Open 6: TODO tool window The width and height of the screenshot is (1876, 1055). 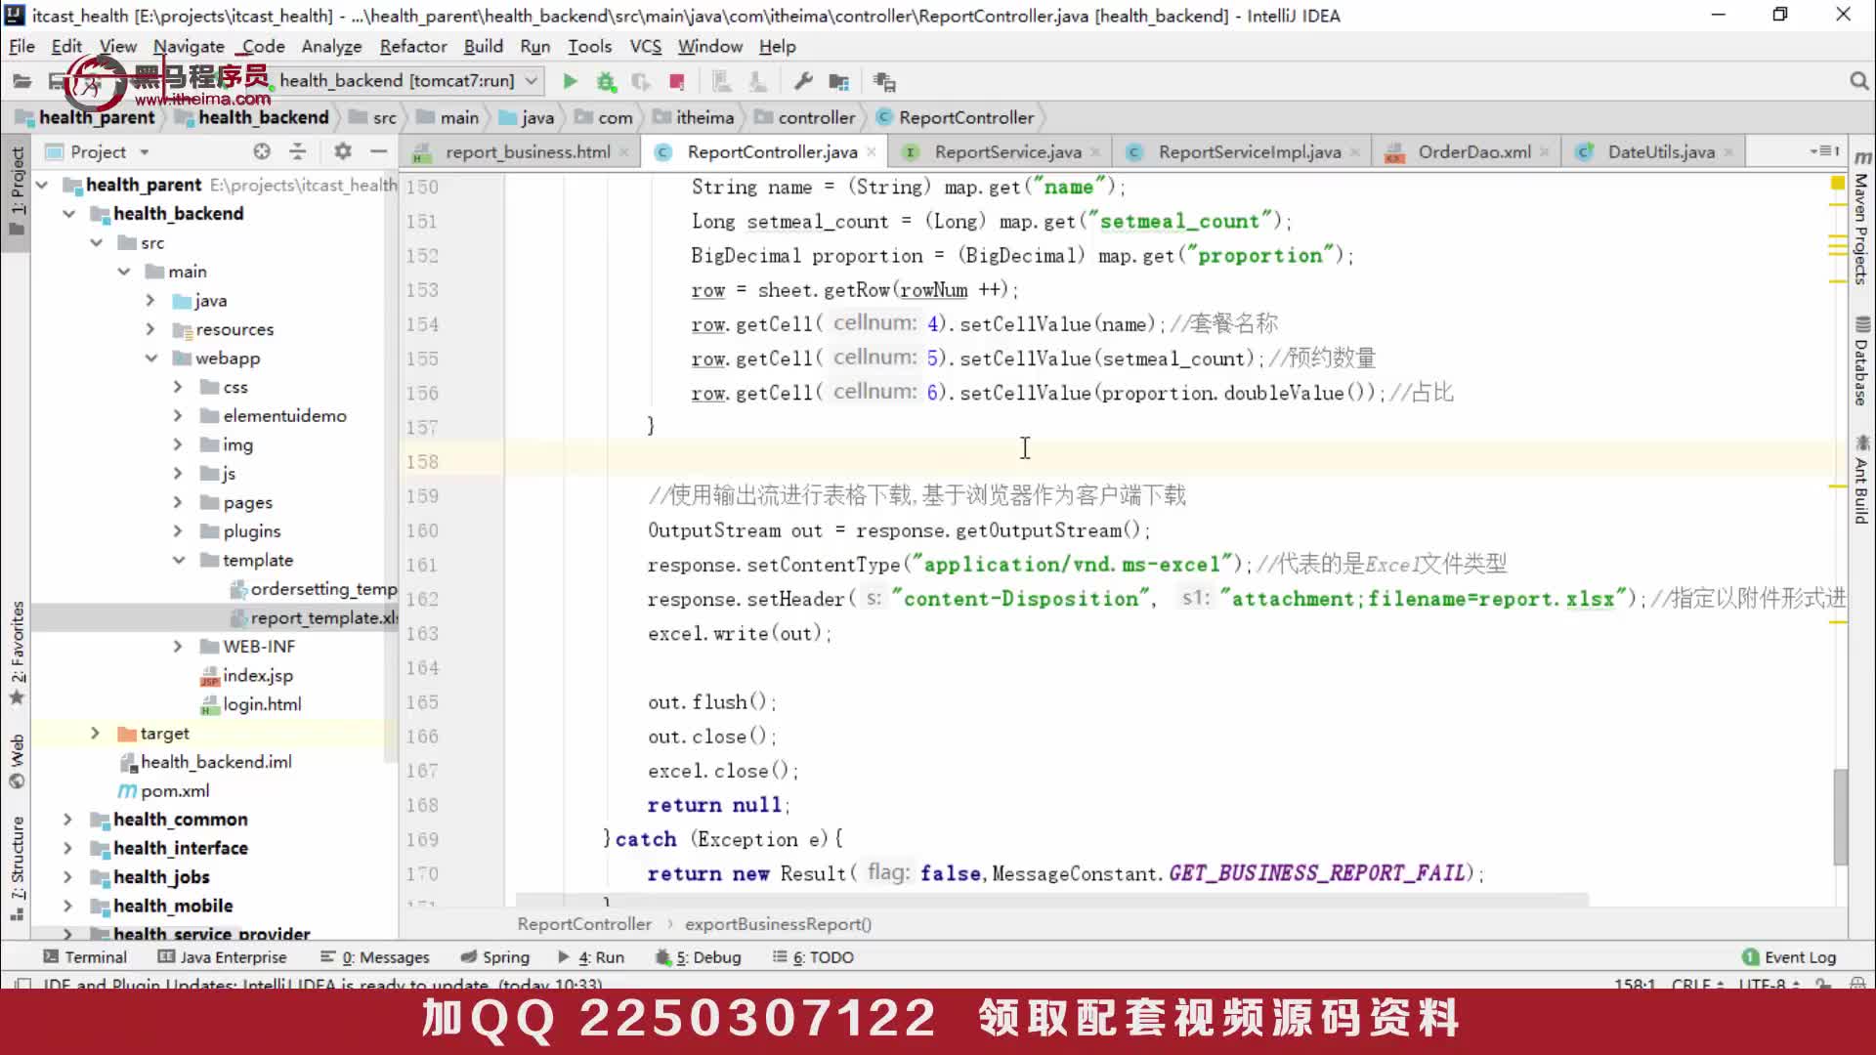[813, 957]
